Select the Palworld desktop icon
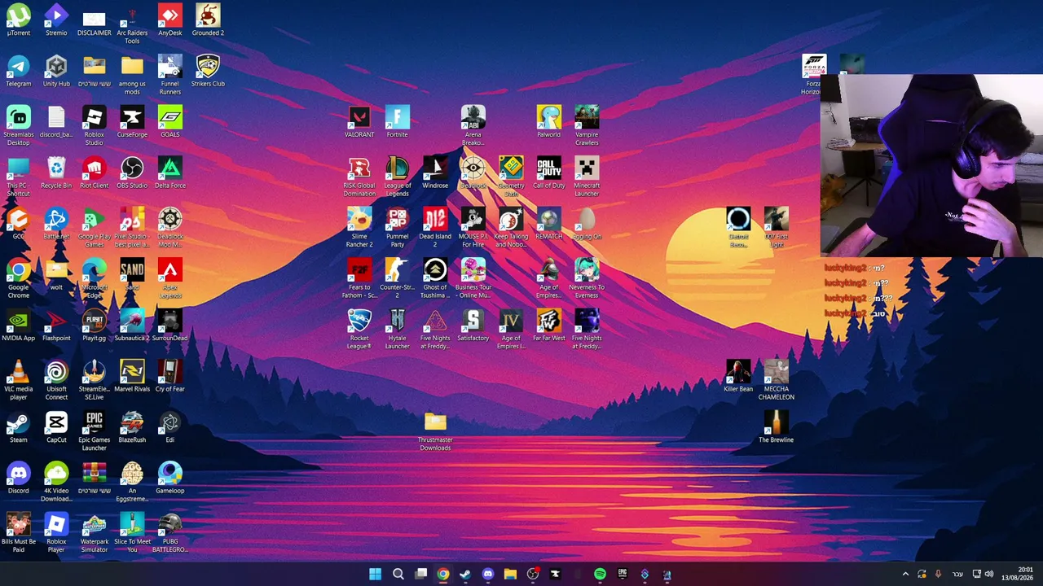 click(x=548, y=122)
